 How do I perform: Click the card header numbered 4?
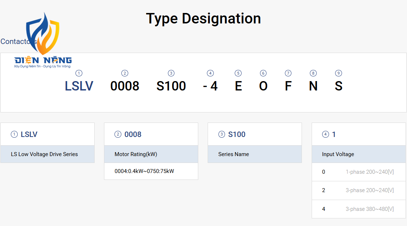pyautogui.click(x=359, y=134)
